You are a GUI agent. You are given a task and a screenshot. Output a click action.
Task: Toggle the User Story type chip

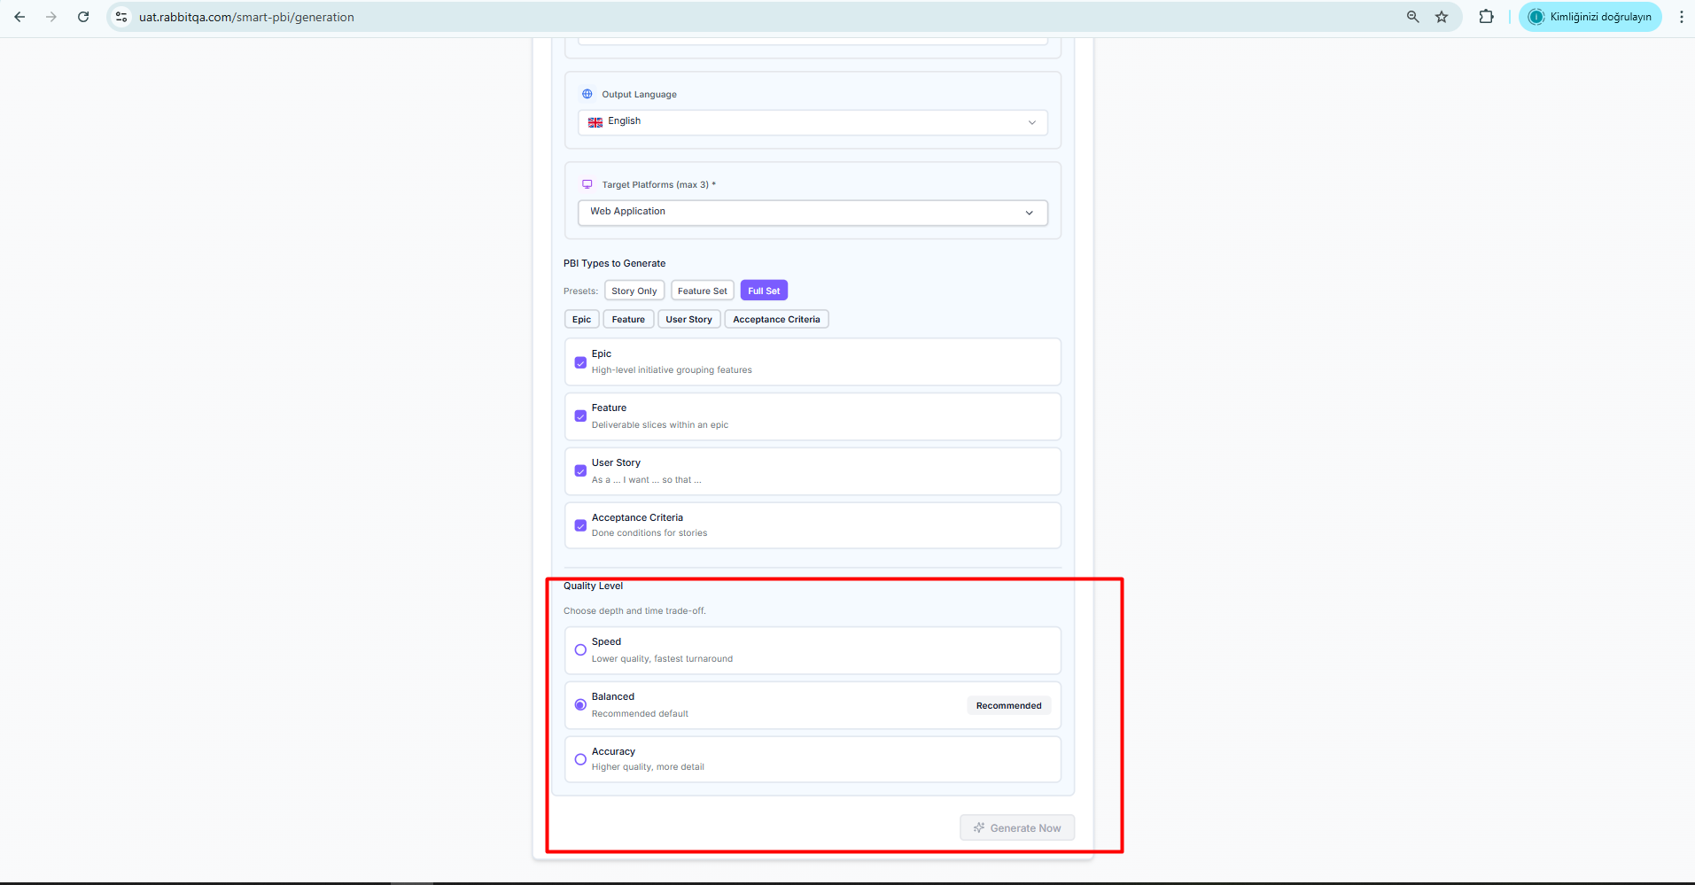(x=688, y=319)
